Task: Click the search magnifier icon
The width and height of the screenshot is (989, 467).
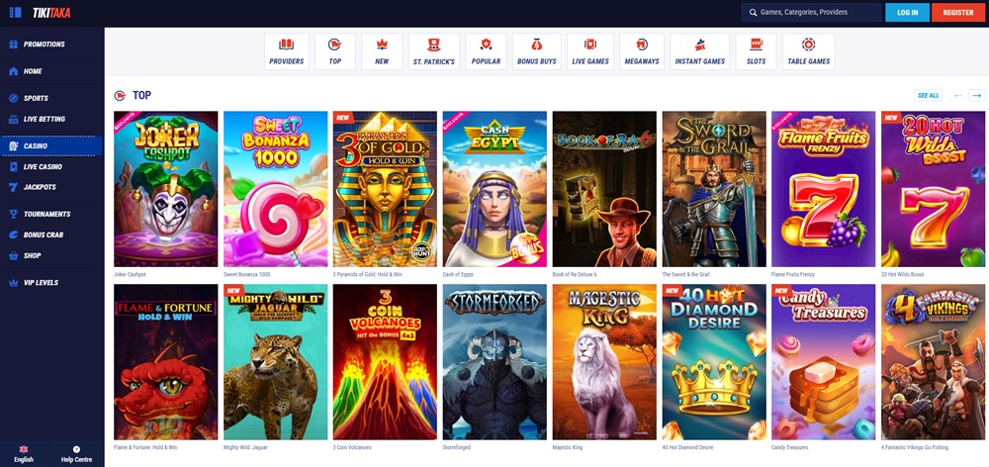Action: [753, 12]
